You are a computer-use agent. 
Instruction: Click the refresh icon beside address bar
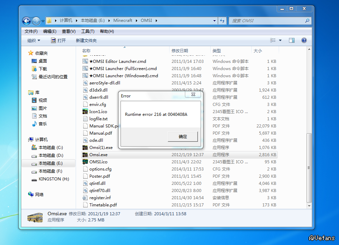coord(222,21)
